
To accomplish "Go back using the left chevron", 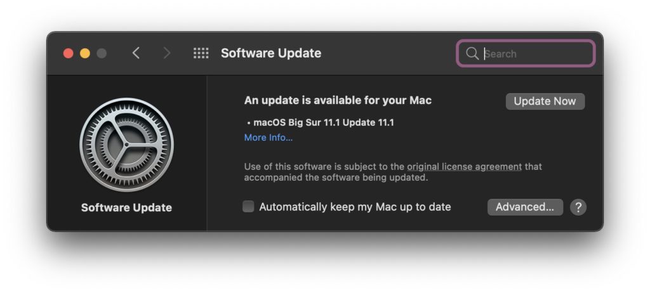I will [x=136, y=53].
